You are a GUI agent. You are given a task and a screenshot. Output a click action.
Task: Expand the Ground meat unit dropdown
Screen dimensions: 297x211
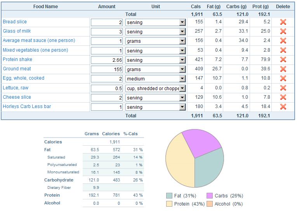(182, 70)
